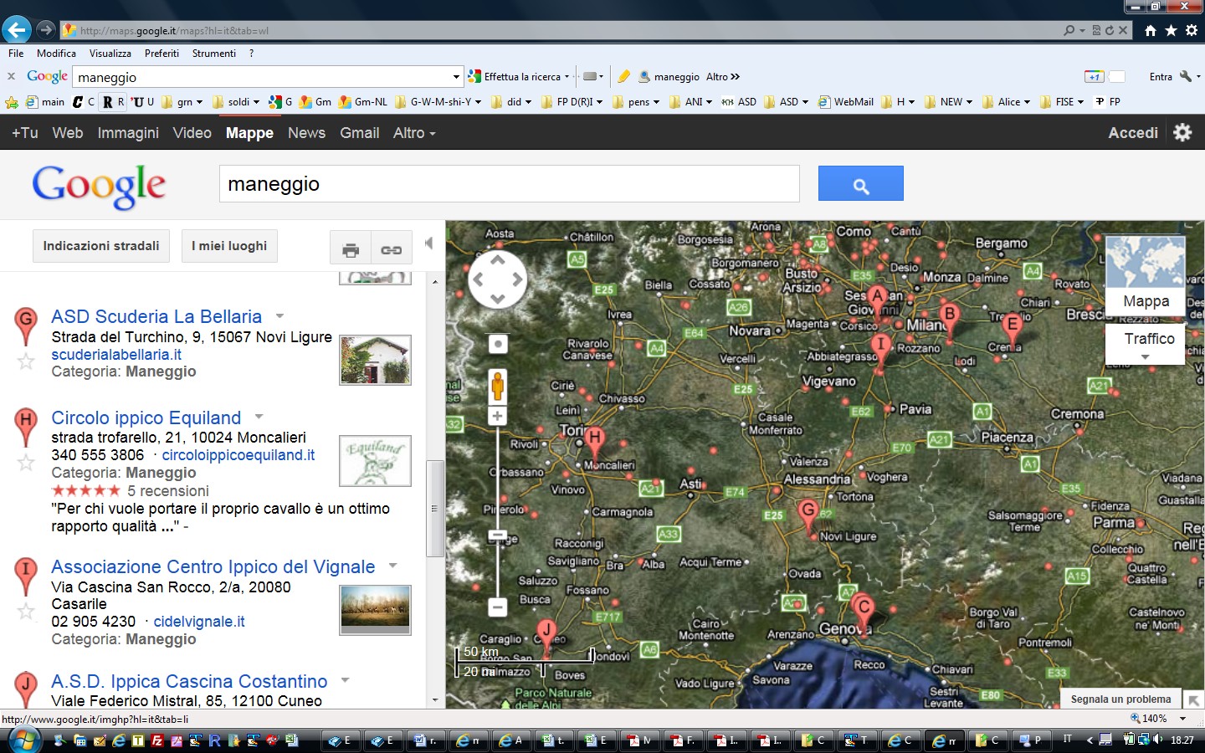The width and height of the screenshot is (1205, 753).
Task: Expand the FISE bookmarks folder
Action: [1062, 102]
